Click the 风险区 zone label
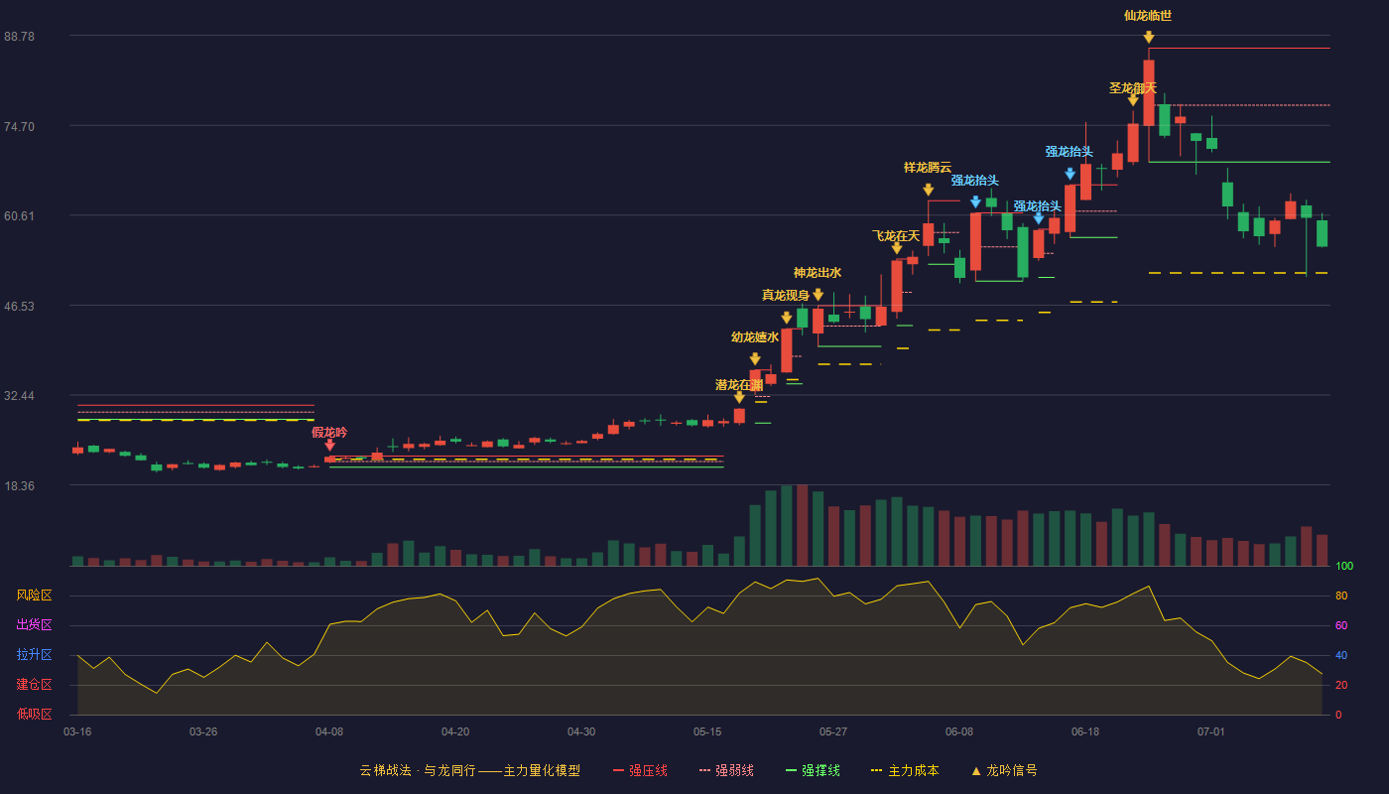Screen dimensions: 1389x794 [x=34, y=595]
